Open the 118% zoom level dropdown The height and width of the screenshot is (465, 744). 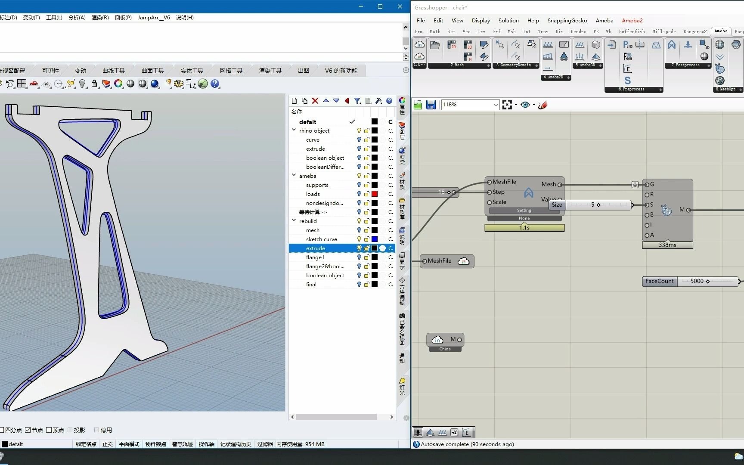(x=496, y=105)
